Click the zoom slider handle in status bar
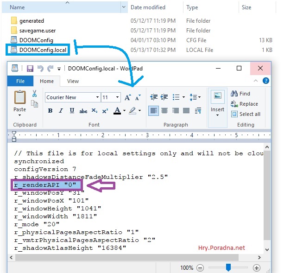 (228, 267)
